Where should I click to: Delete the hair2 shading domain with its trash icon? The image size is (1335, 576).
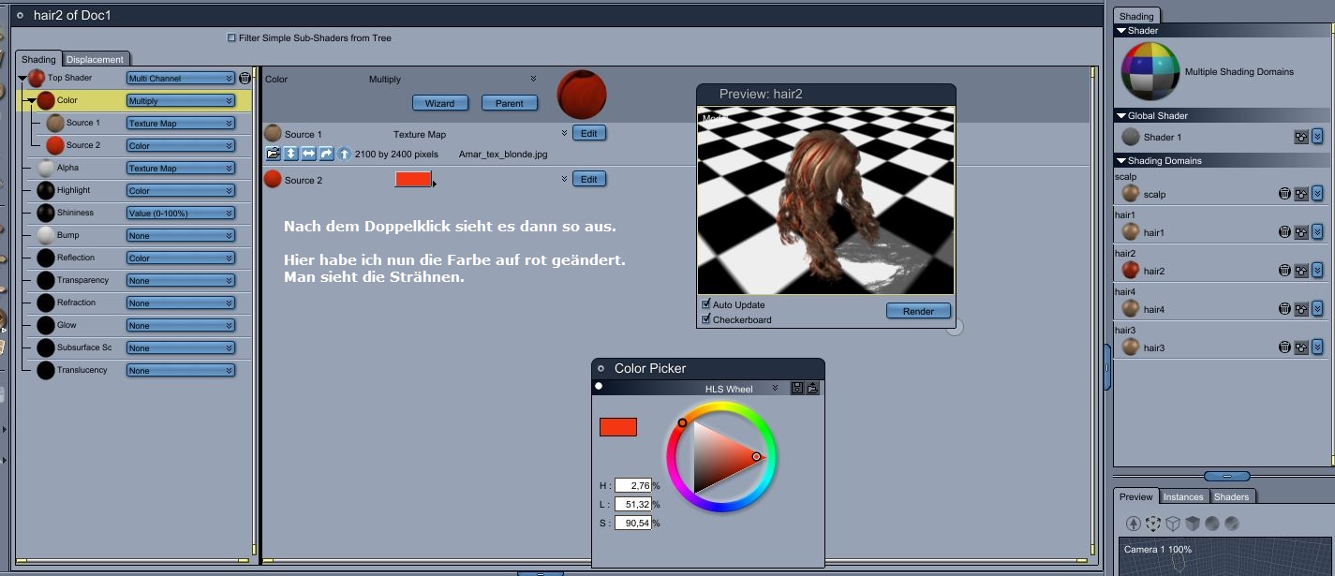1284,271
